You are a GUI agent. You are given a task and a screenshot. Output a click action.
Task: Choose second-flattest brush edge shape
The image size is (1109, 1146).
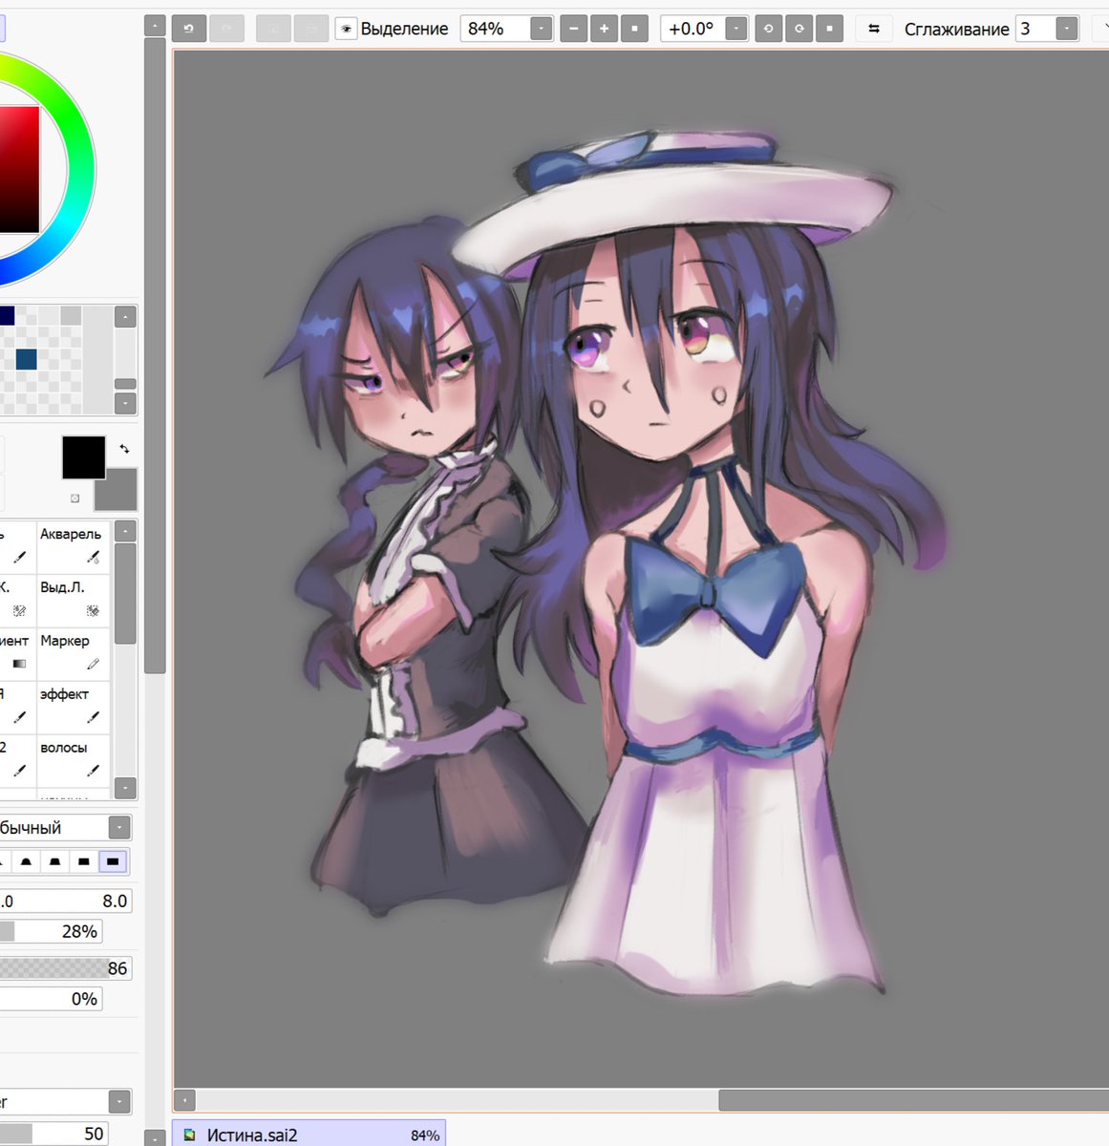[x=84, y=861]
